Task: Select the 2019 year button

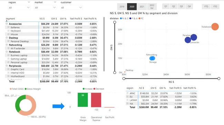Action: (122, 7)
